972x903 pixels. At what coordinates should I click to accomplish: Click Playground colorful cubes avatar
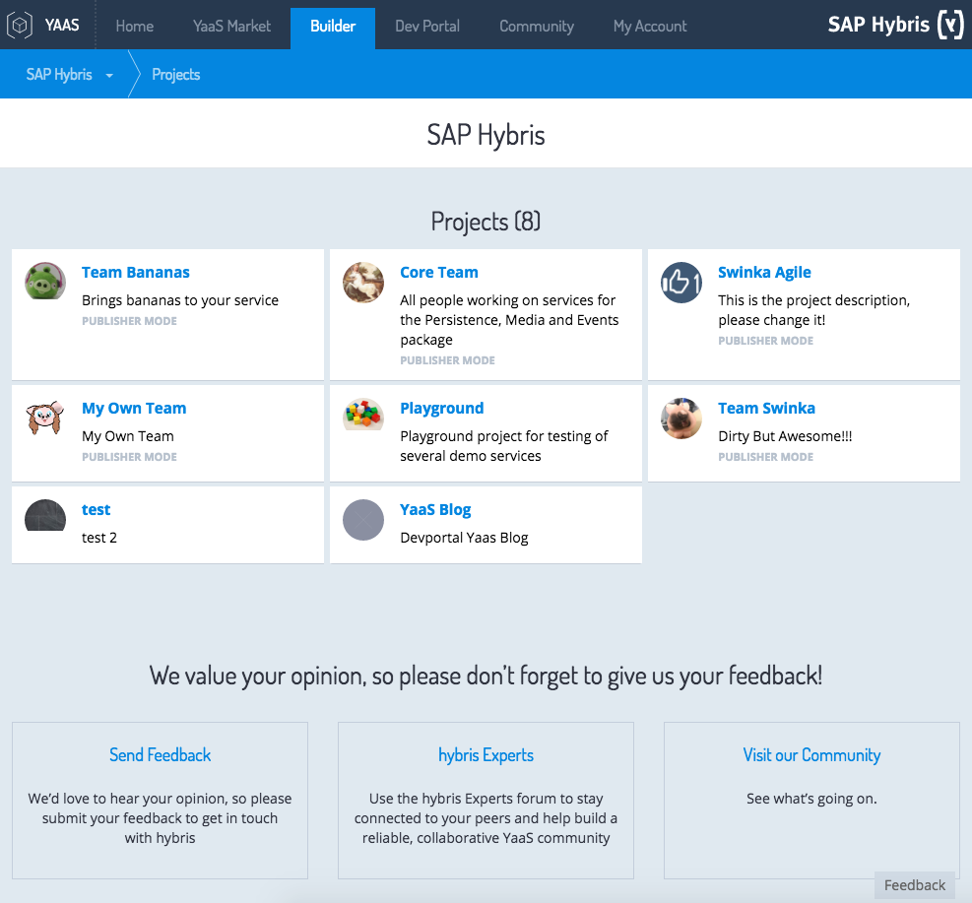click(x=363, y=415)
